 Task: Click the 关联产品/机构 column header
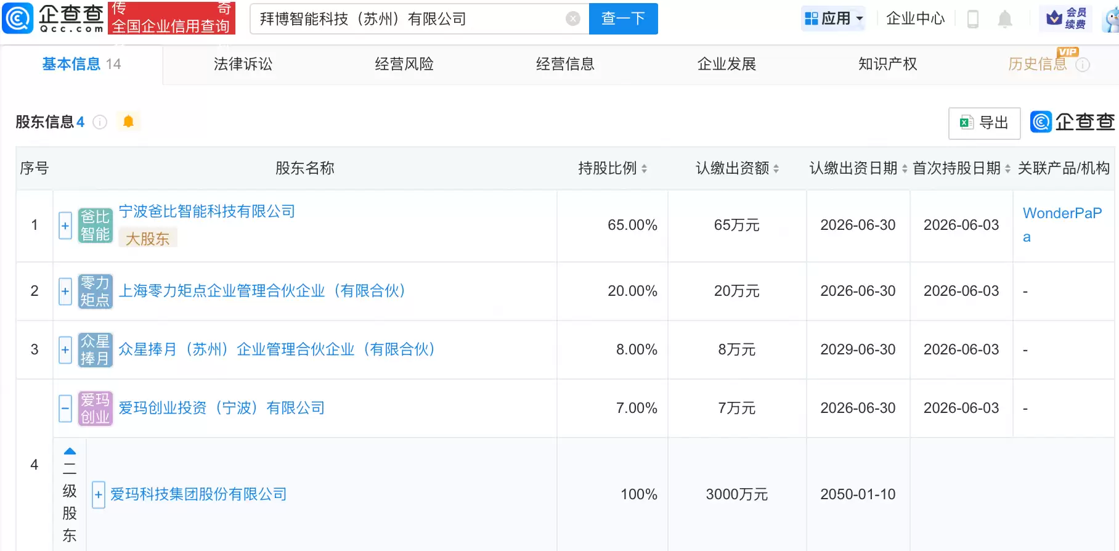pos(1064,168)
